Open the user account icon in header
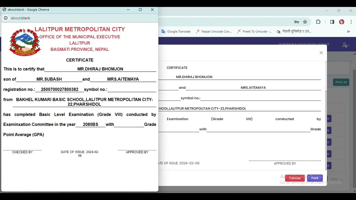 click(x=345, y=45)
